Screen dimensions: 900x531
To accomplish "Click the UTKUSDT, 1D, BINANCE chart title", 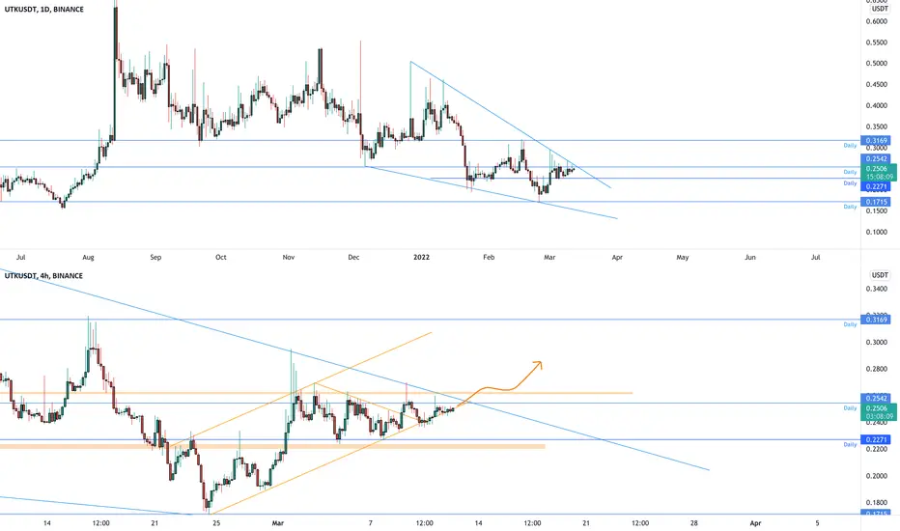I will (44, 10).
